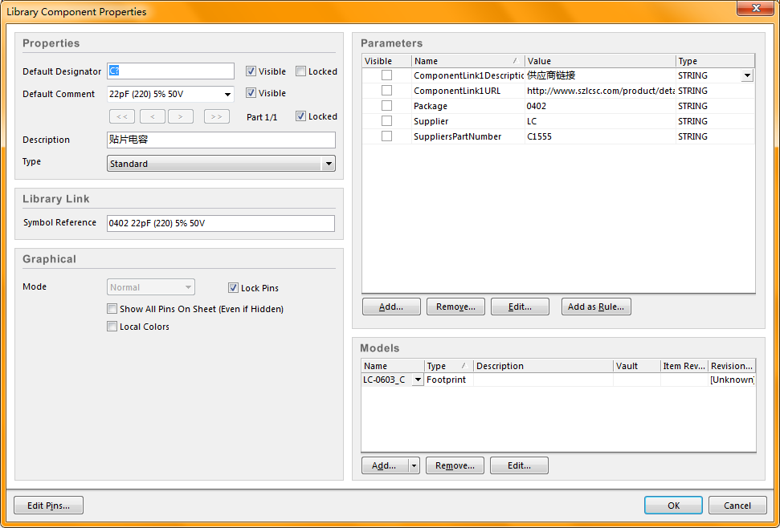Check Visible box for ComponentLink1URL row

pos(386,91)
